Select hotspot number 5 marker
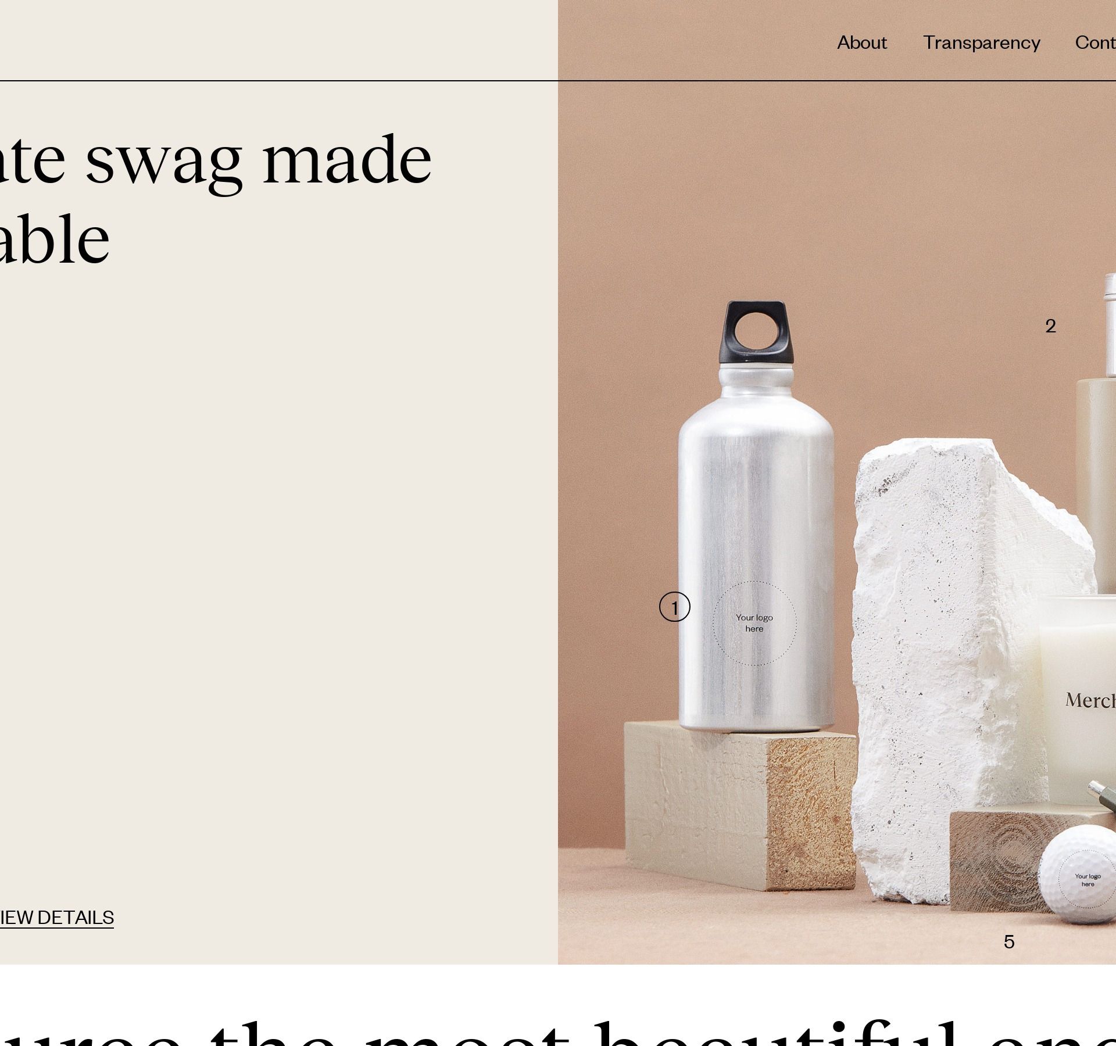Image resolution: width=1116 pixels, height=1046 pixels. pos(1008,942)
